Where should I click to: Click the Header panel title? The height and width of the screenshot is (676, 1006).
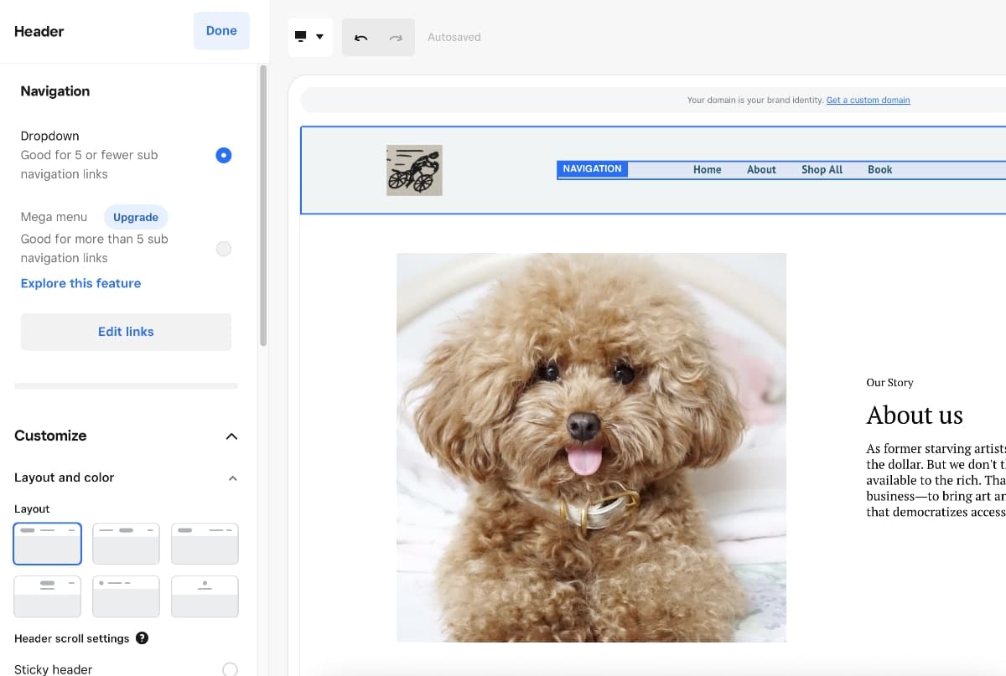[x=39, y=31]
